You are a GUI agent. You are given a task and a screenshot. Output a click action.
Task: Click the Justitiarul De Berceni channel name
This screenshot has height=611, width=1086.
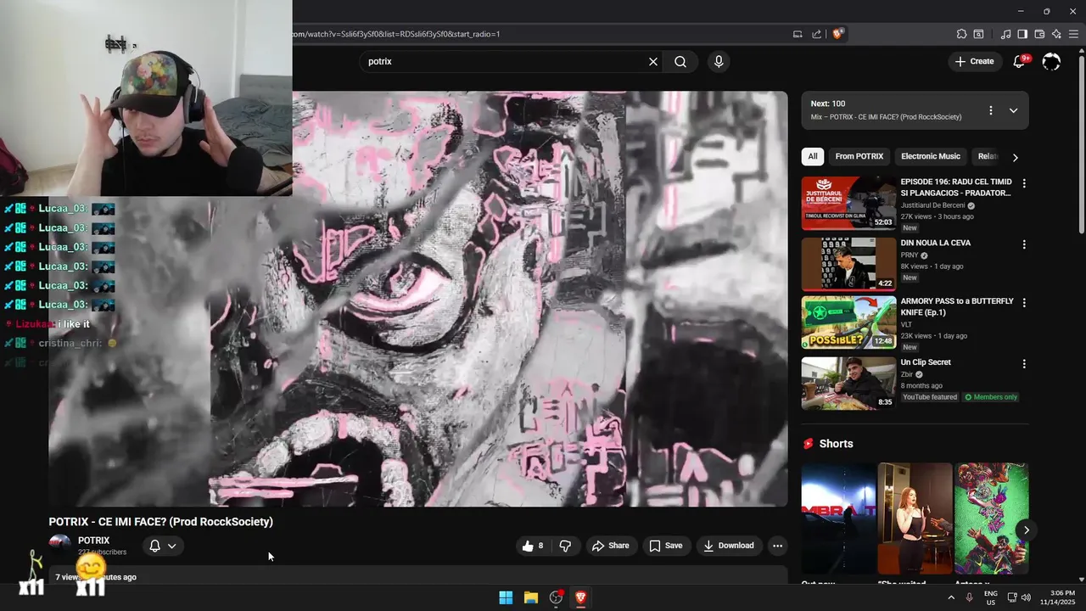click(x=932, y=205)
